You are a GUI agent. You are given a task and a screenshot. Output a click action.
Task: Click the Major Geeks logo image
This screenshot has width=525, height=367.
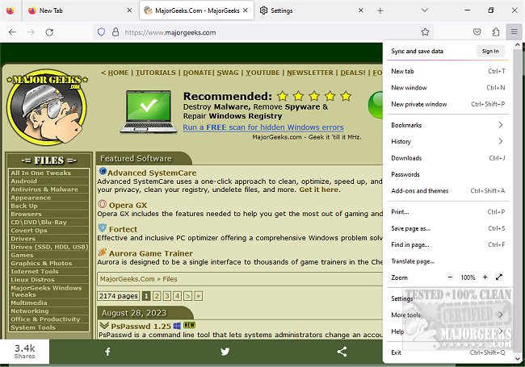coord(48,107)
